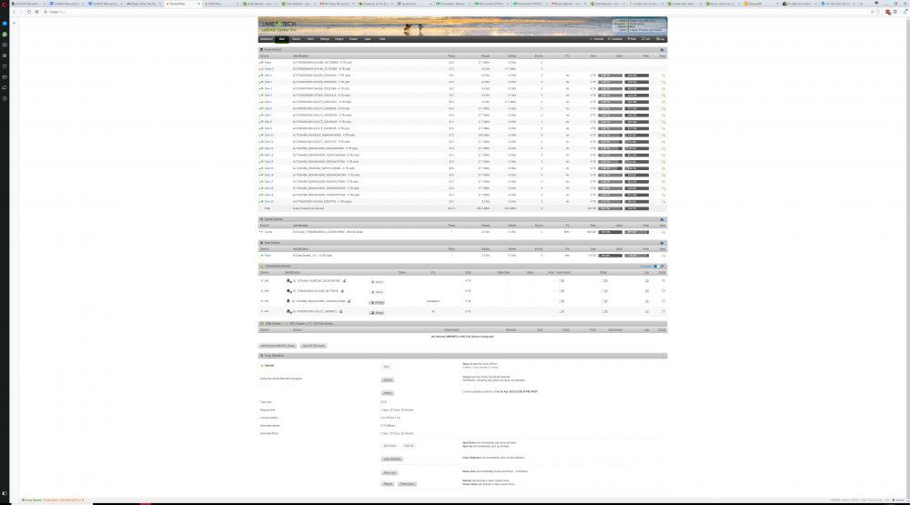Flip the Complete switch in Unassigned Devices header
The height and width of the screenshot is (505, 910).
[x=656, y=267]
